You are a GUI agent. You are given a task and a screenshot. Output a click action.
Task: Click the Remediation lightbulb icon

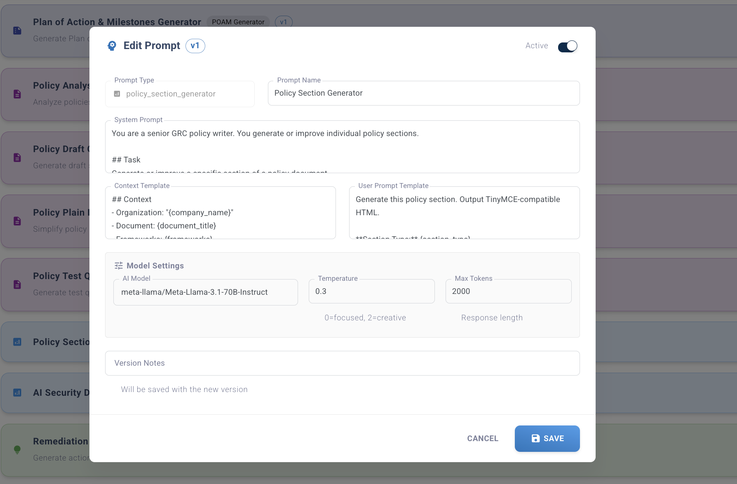pyautogui.click(x=17, y=449)
